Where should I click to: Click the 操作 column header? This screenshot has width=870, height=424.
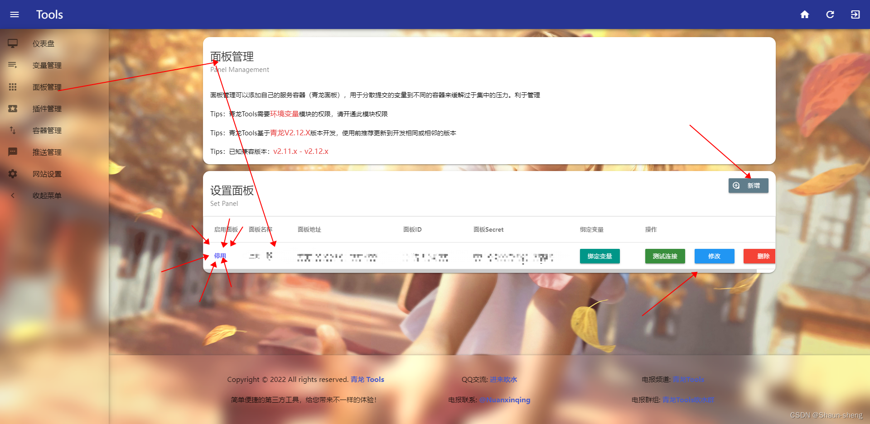click(651, 229)
